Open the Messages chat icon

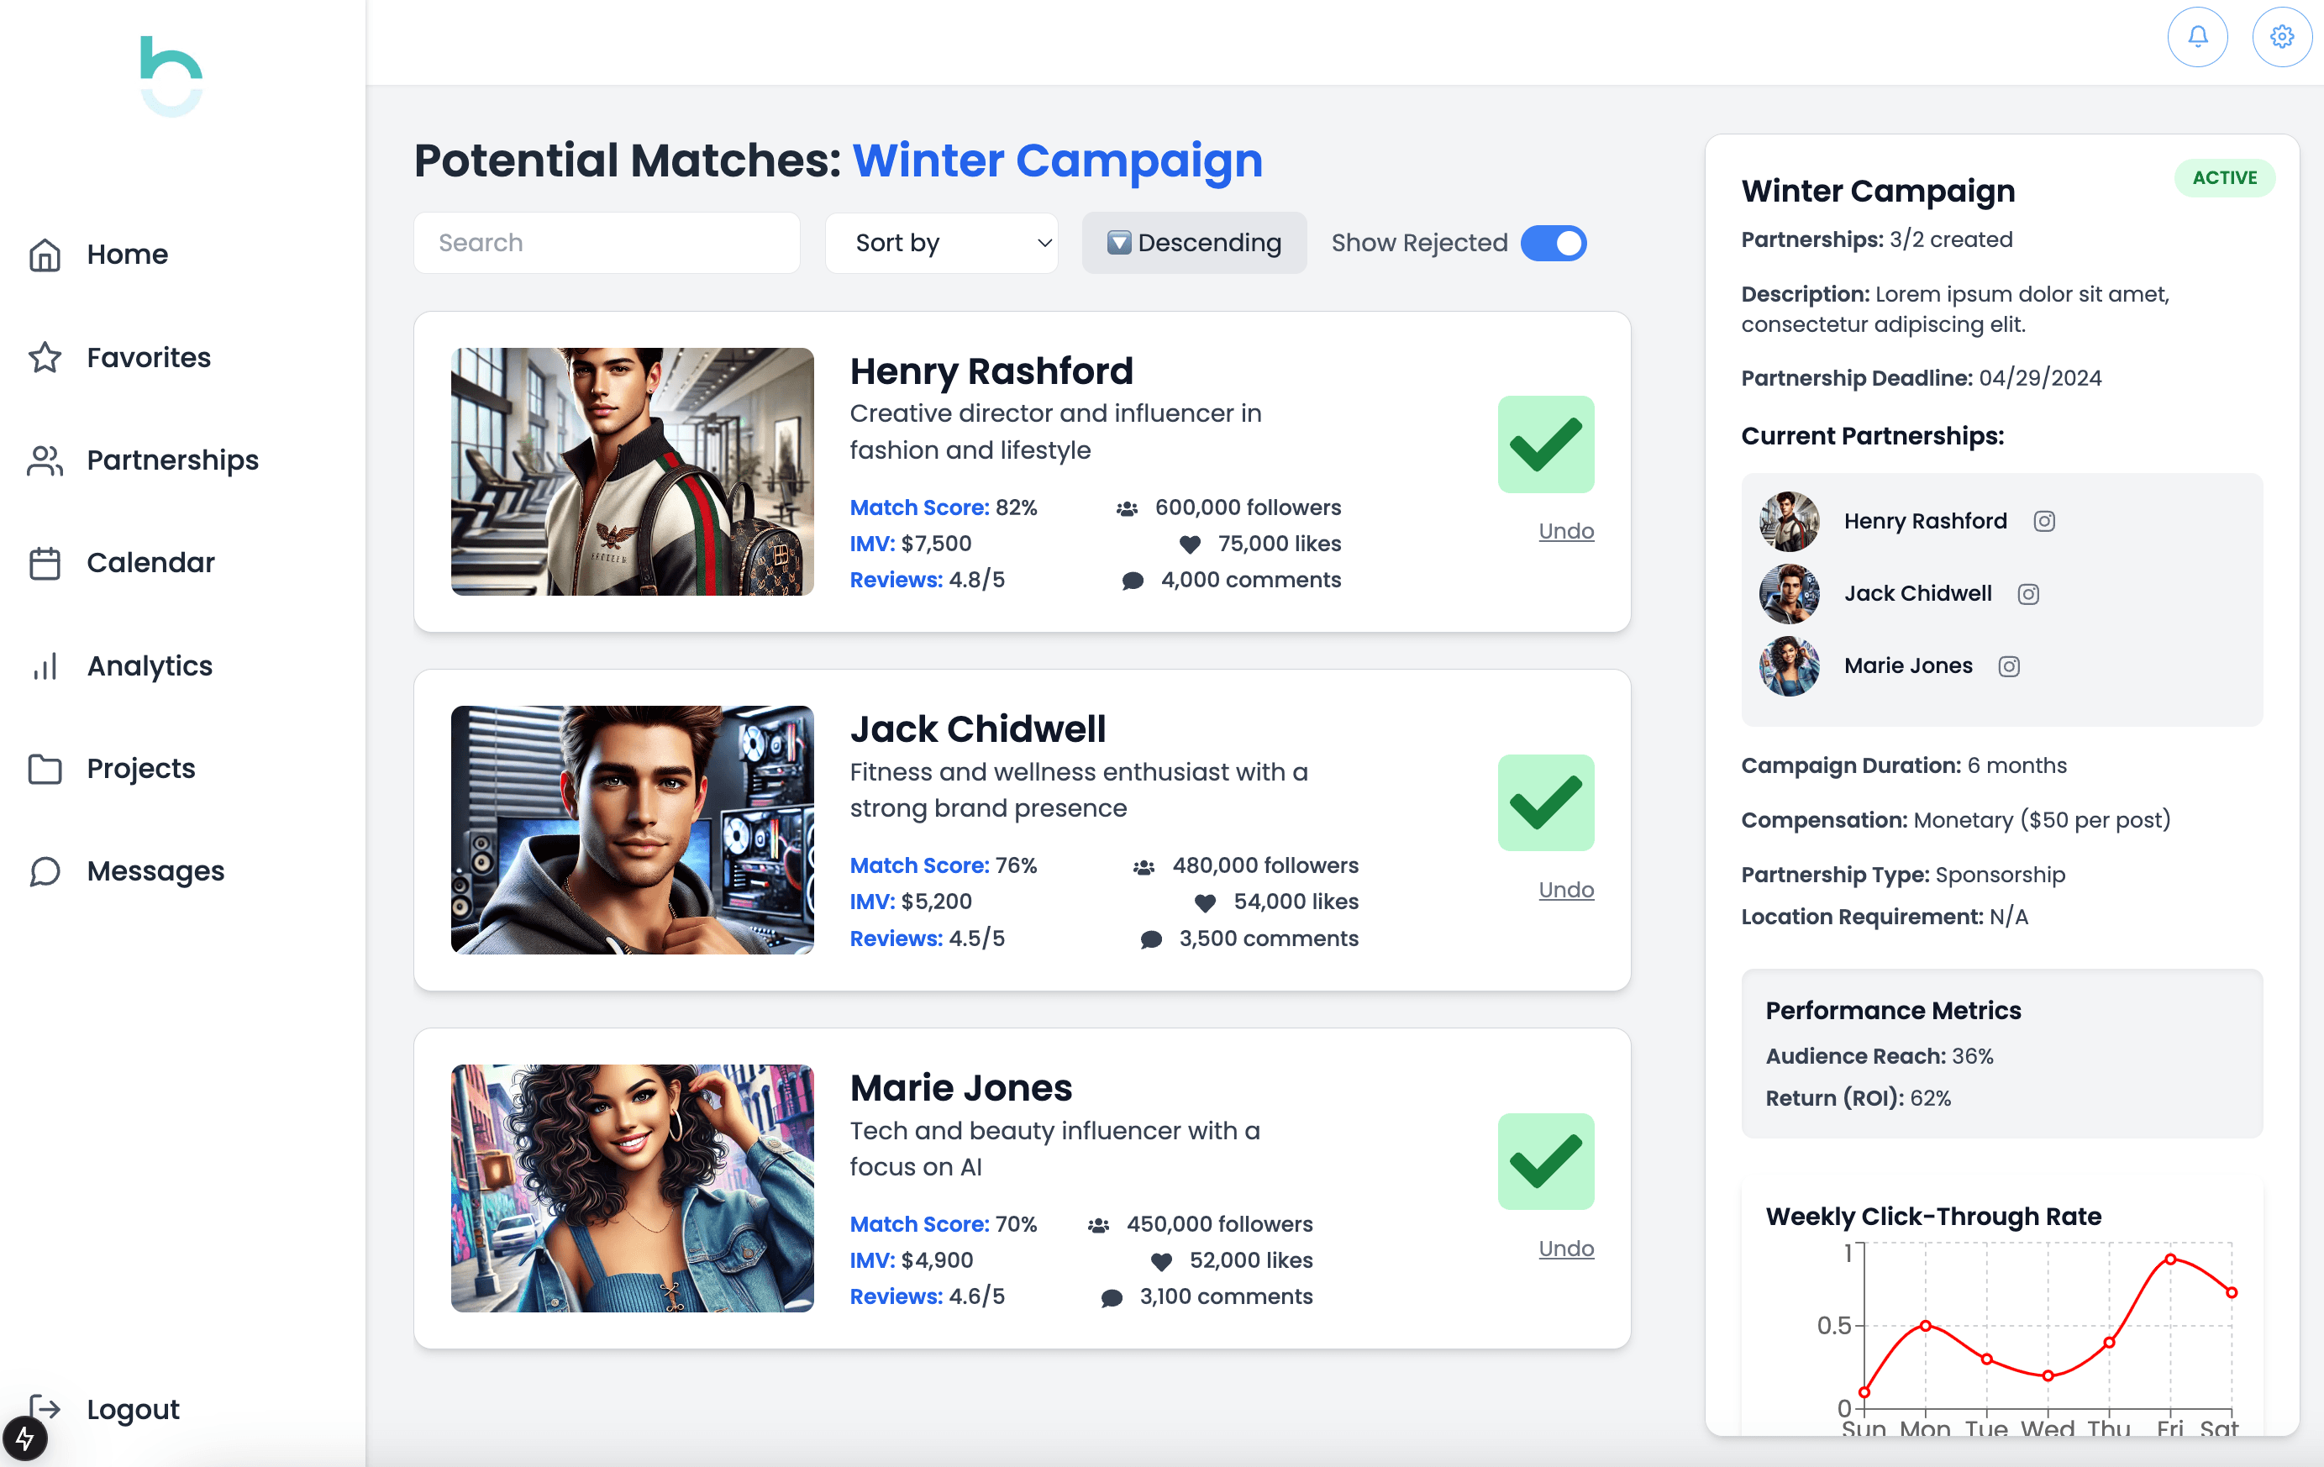(x=45, y=871)
